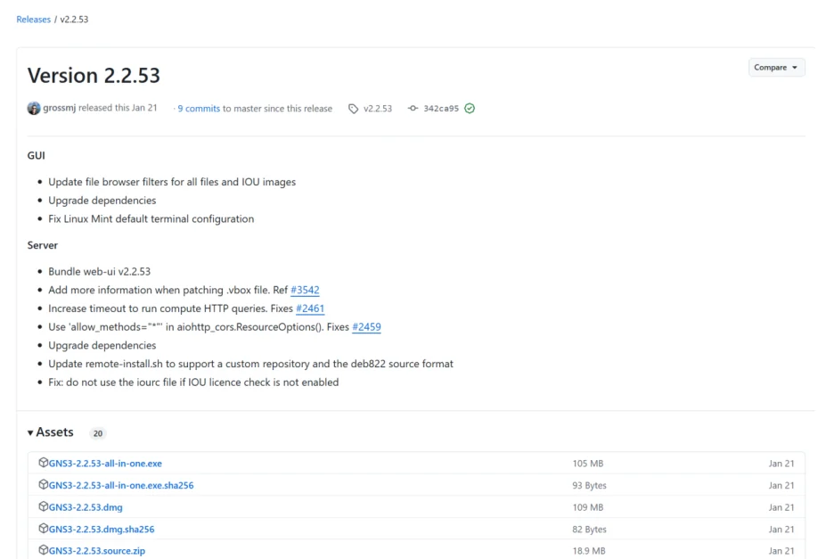This screenshot has width=826, height=559.
Task: Open the v2.2.53 tag label
Action: click(378, 109)
